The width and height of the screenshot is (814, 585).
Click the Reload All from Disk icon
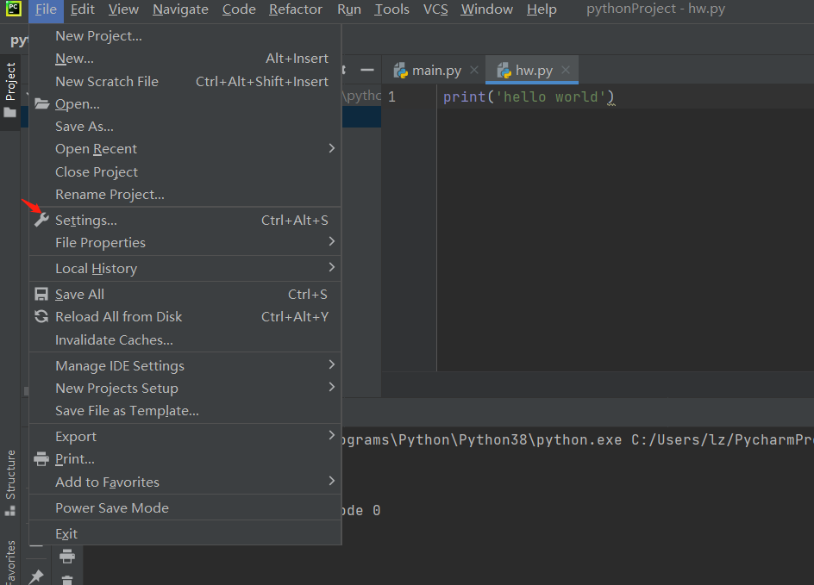[41, 316]
